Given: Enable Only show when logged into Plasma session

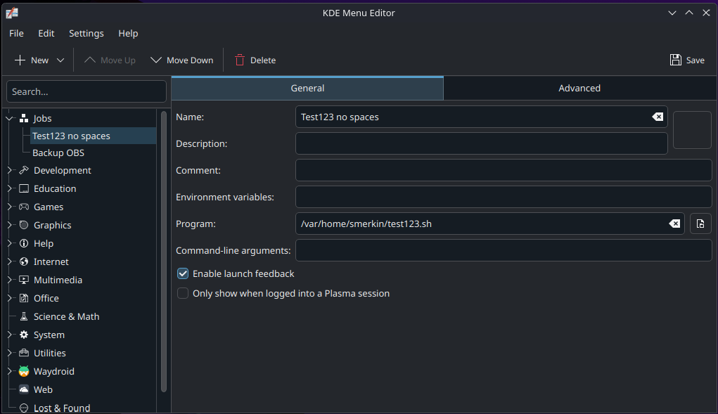Looking at the screenshot, I should point(183,293).
